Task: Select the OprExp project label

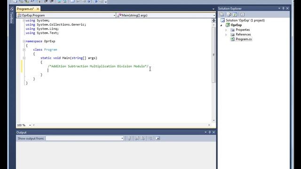Action: 236,25
